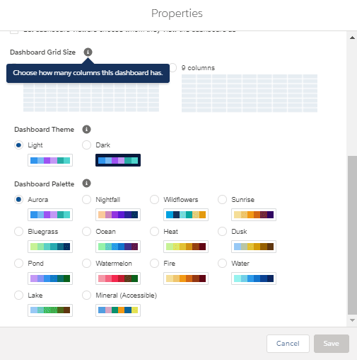Select the 9 columns grid option
357x360 pixels.
pos(173,68)
